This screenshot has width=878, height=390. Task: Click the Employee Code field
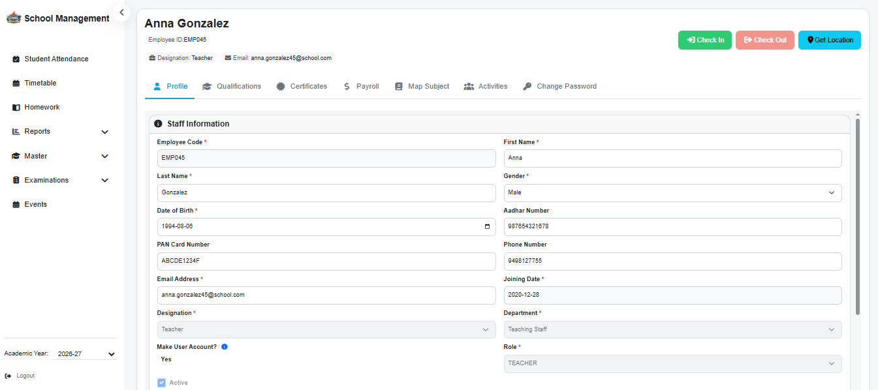326,158
